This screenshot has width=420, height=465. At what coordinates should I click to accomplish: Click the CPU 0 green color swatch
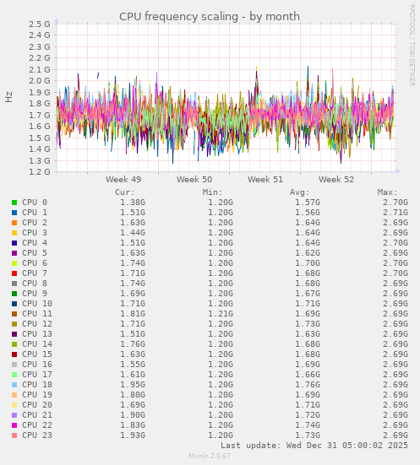(x=14, y=203)
